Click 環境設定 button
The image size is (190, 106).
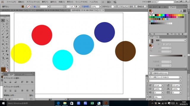point(141,6)
